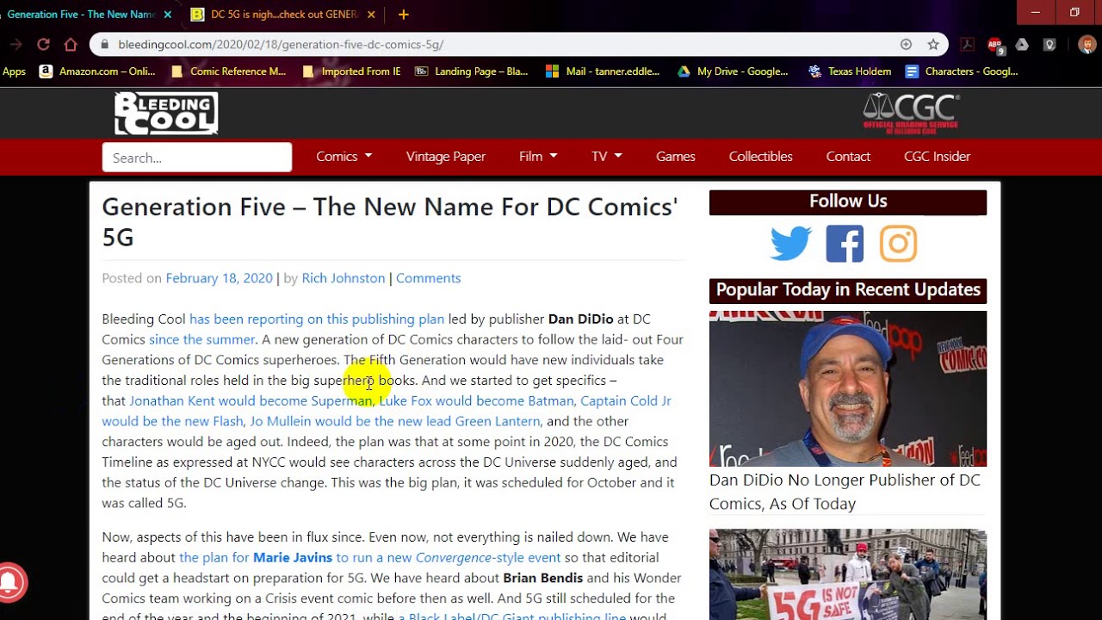Open the Adblock extension icon
This screenshot has height=620, width=1102.
pos(994,44)
